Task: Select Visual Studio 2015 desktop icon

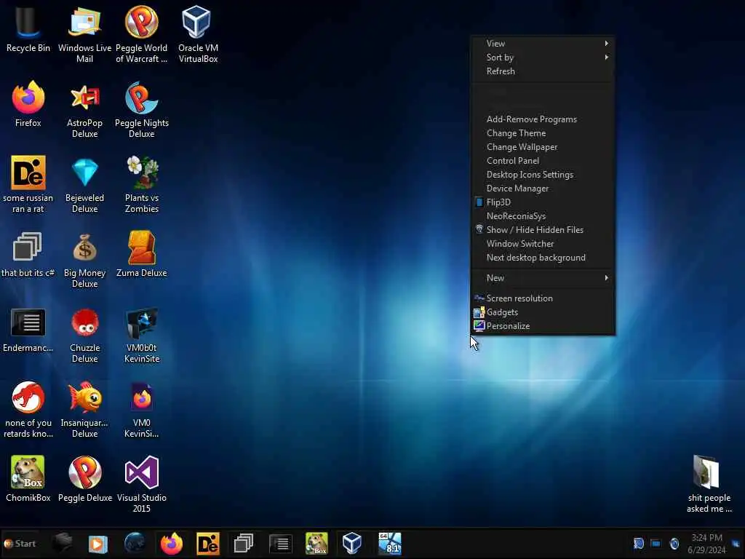Action: point(142,484)
